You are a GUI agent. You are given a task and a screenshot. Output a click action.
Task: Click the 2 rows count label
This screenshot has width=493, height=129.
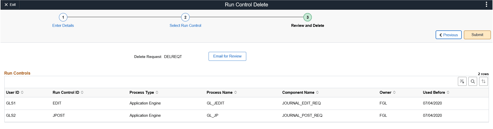pos(483,74)
